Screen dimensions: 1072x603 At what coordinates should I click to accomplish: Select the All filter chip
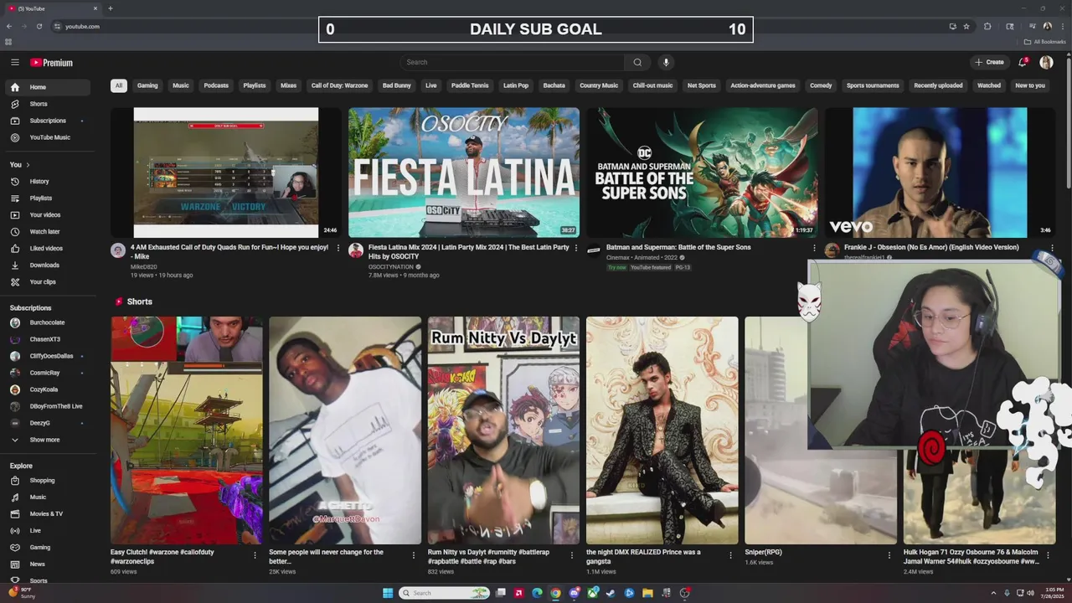coord(119,85)
